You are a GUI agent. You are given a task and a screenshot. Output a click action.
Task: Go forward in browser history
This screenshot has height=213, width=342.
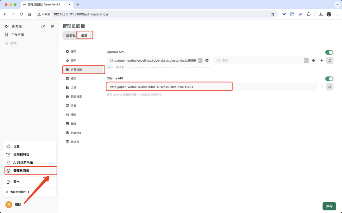pyautogui.click(x=13, y=14)
